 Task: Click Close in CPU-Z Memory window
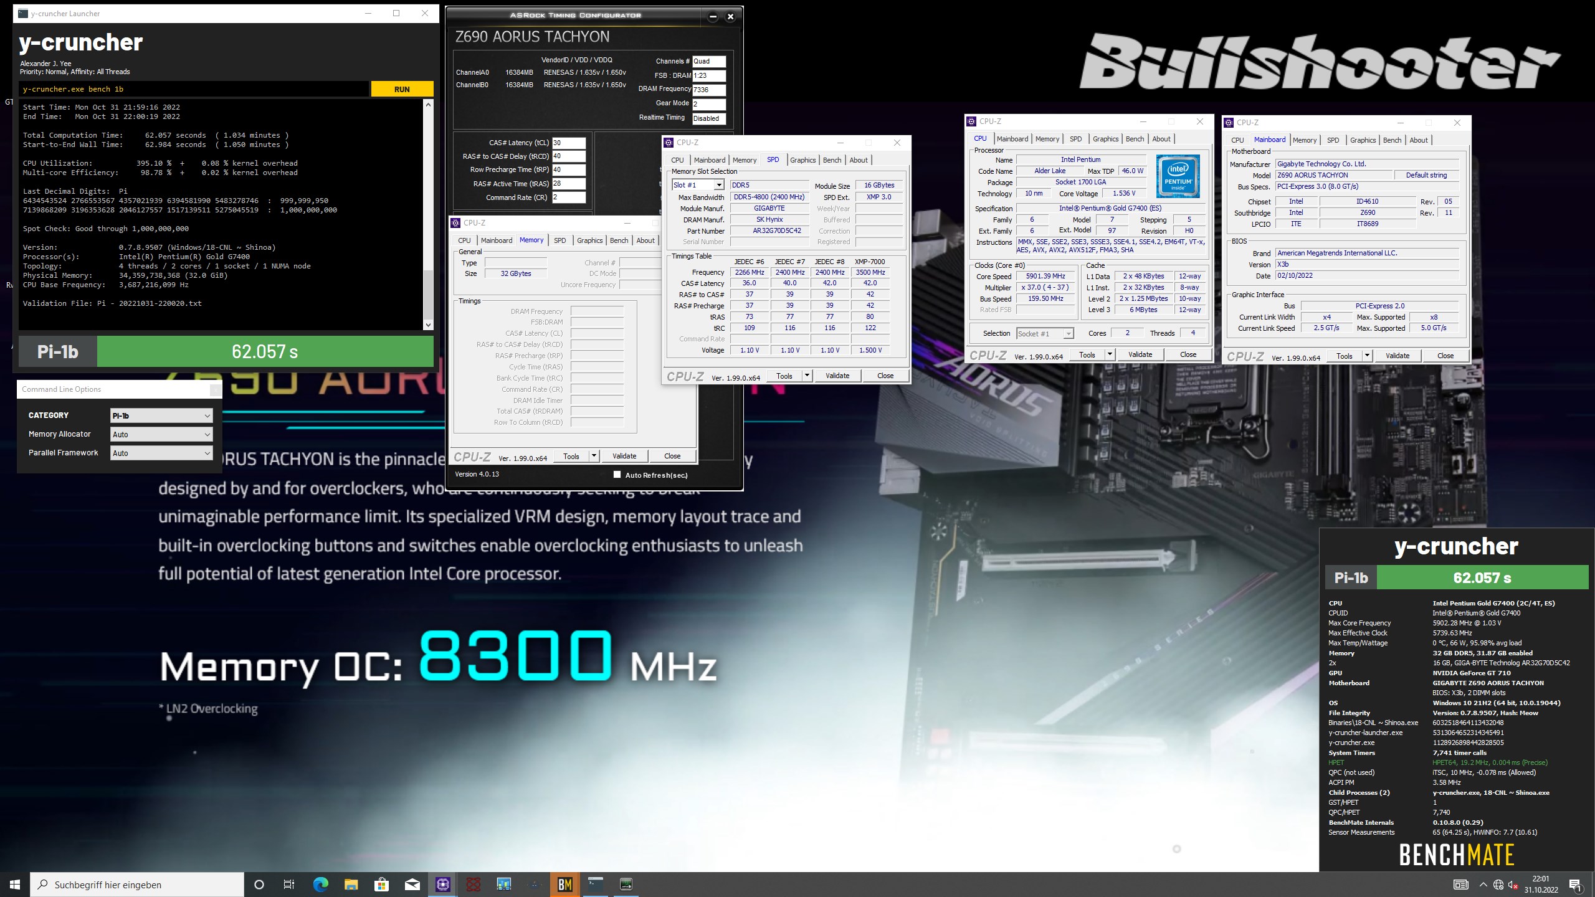(672, 456)
